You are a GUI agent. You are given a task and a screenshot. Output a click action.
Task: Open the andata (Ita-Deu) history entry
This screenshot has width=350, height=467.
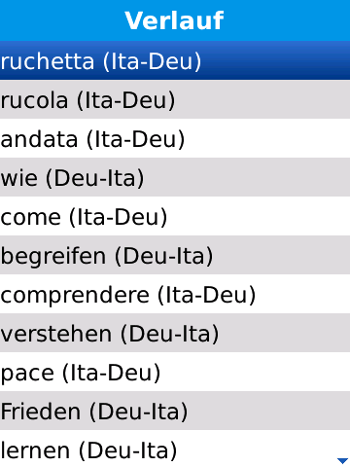tap(175, 138)
